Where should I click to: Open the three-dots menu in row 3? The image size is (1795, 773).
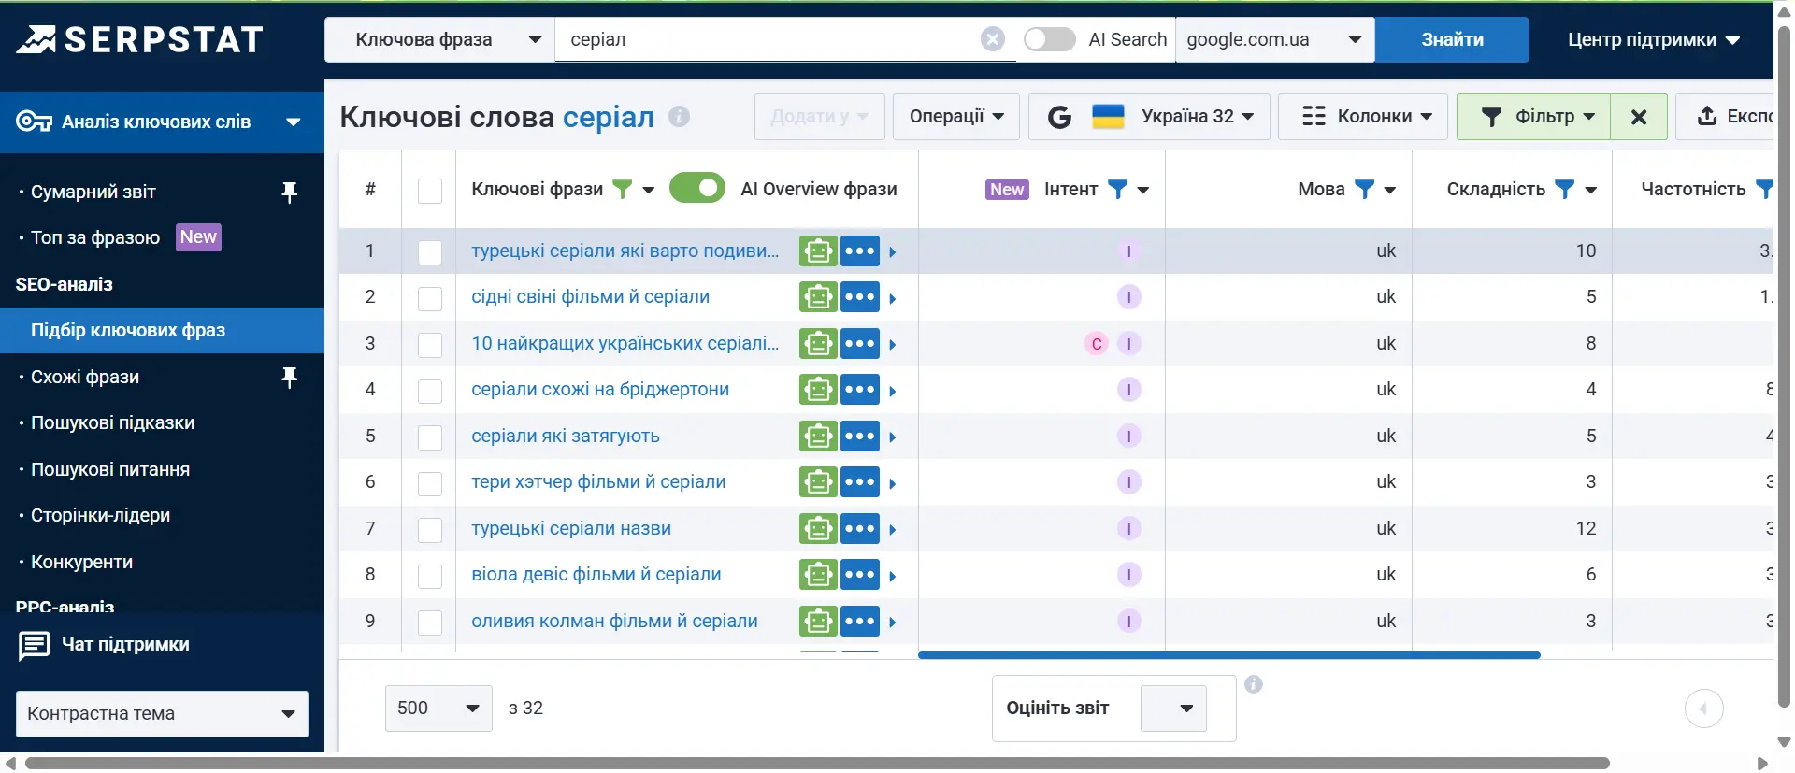click(x=860, y=344)
